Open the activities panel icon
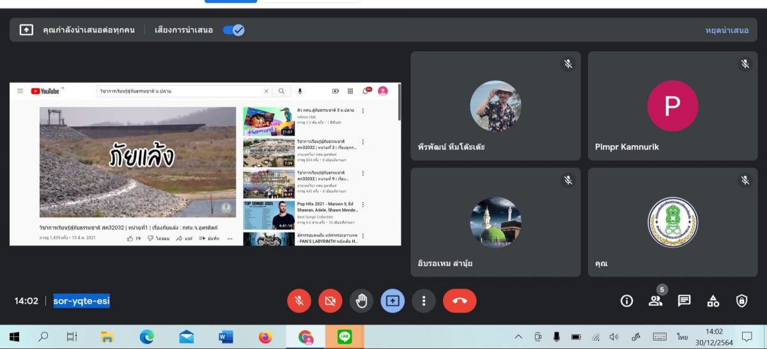Viewport: 767px width, 349px height. click(x=713, y=301)
